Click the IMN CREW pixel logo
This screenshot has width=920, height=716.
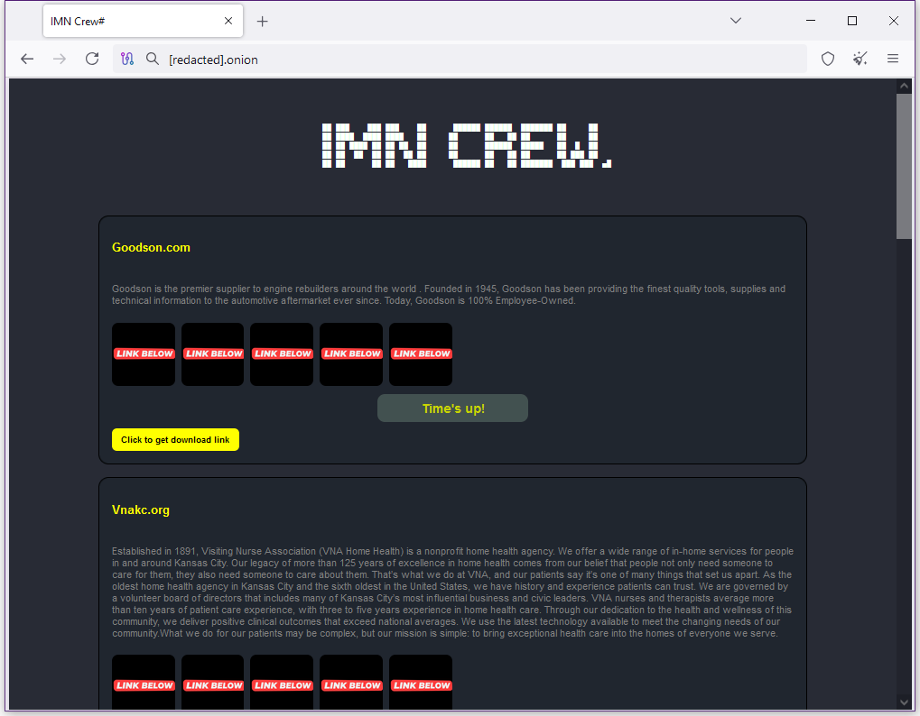pyautogui.click(x=467, y=145)
